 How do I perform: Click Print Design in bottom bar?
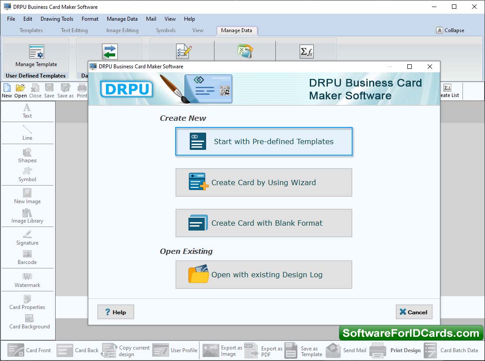(x=395, y=350)
